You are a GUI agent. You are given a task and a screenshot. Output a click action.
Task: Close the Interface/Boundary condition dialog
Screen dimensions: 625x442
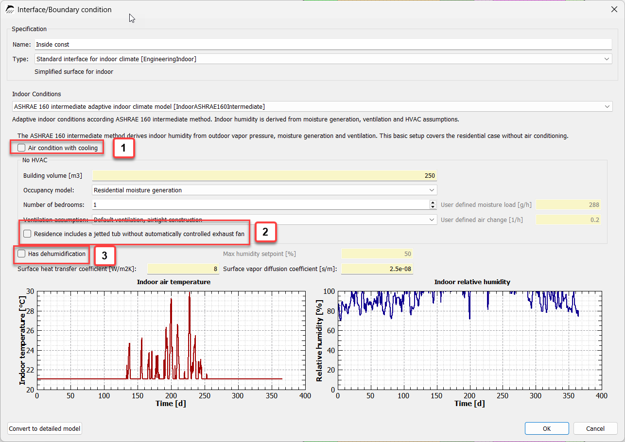click(614, 9)
